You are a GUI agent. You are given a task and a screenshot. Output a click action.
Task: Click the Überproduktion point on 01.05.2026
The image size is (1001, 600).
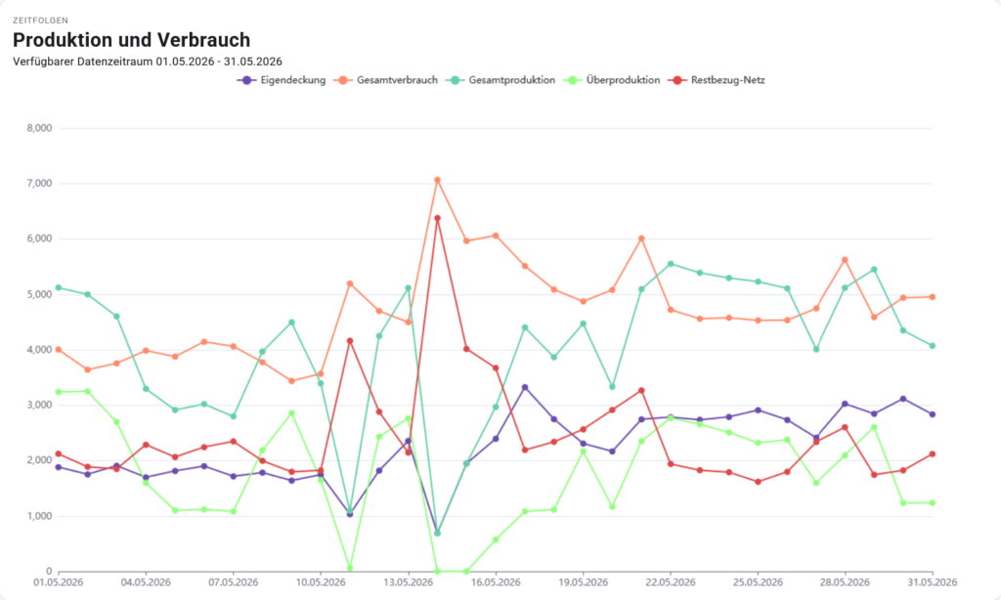point(59,392)
